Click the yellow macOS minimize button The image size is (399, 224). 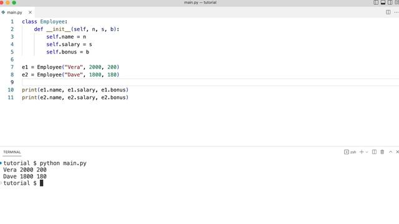[7, 2]
